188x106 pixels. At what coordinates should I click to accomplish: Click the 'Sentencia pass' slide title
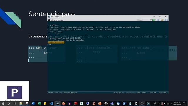coord(52,14)
